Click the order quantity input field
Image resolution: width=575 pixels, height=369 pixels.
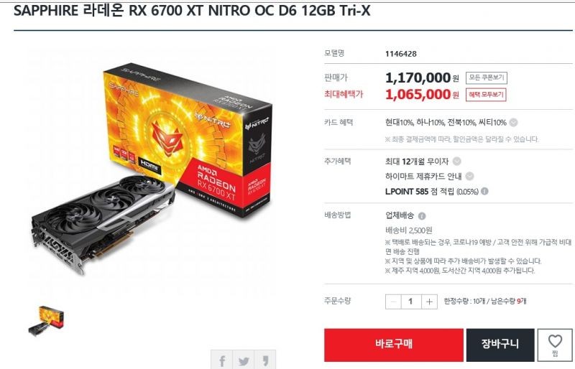(410, 302)
